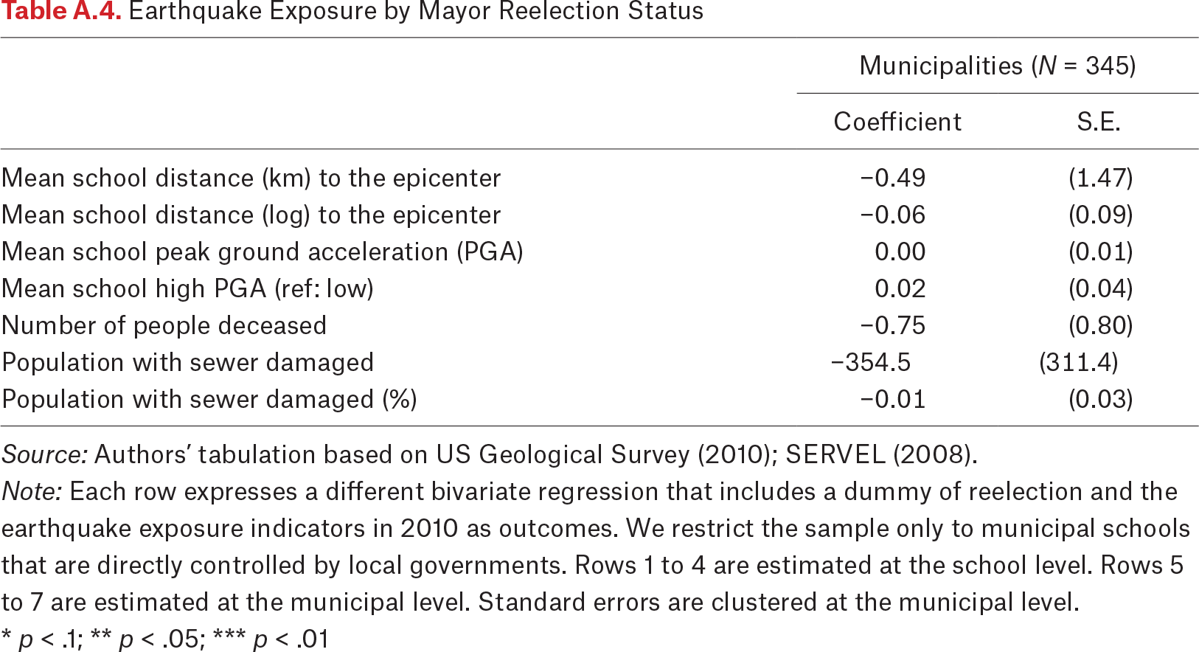Click the Table A.4. title label

(x=61, y=11)
